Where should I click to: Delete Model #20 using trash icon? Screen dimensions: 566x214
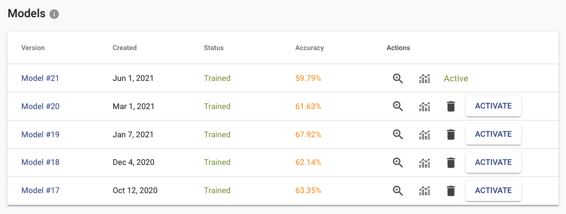[x=451, y=106]
